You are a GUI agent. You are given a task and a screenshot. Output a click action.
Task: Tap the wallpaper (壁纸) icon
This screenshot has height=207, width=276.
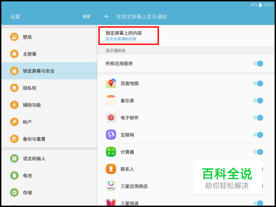click(14, 37)
